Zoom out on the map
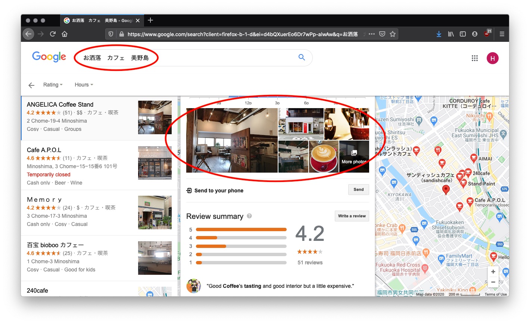The image size is (530, 324). coord(493,282)
